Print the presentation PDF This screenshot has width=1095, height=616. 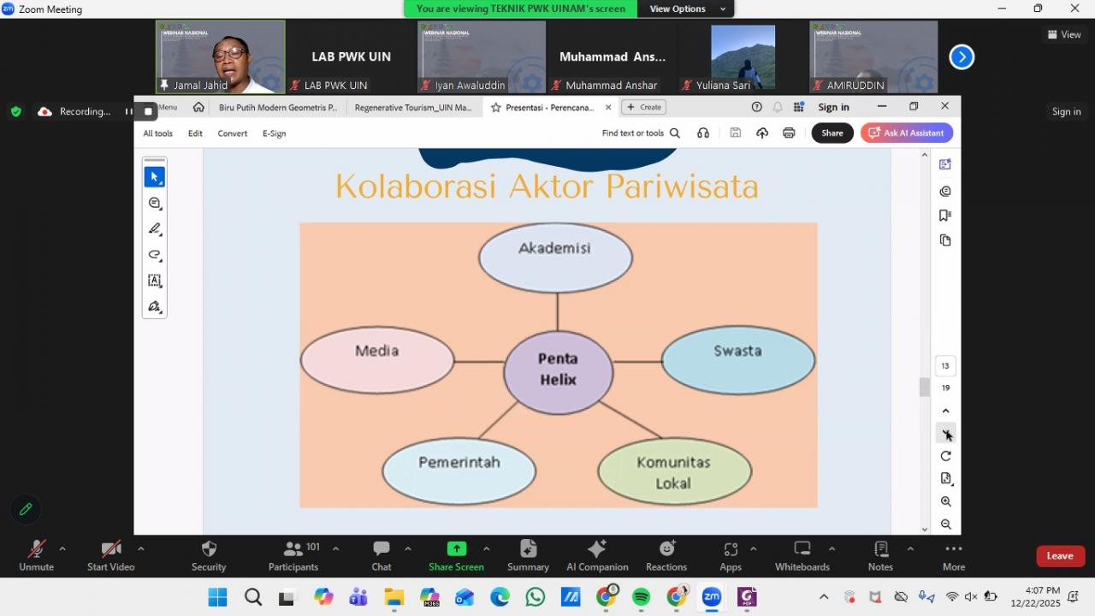point(789,133)
